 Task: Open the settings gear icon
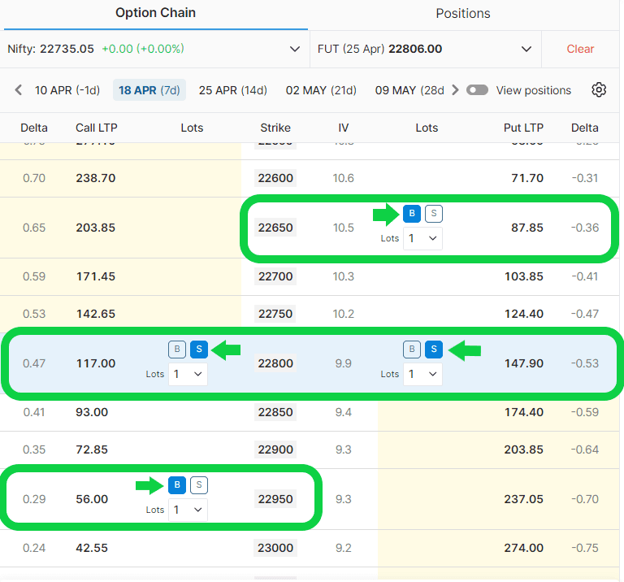click(599, 90)
